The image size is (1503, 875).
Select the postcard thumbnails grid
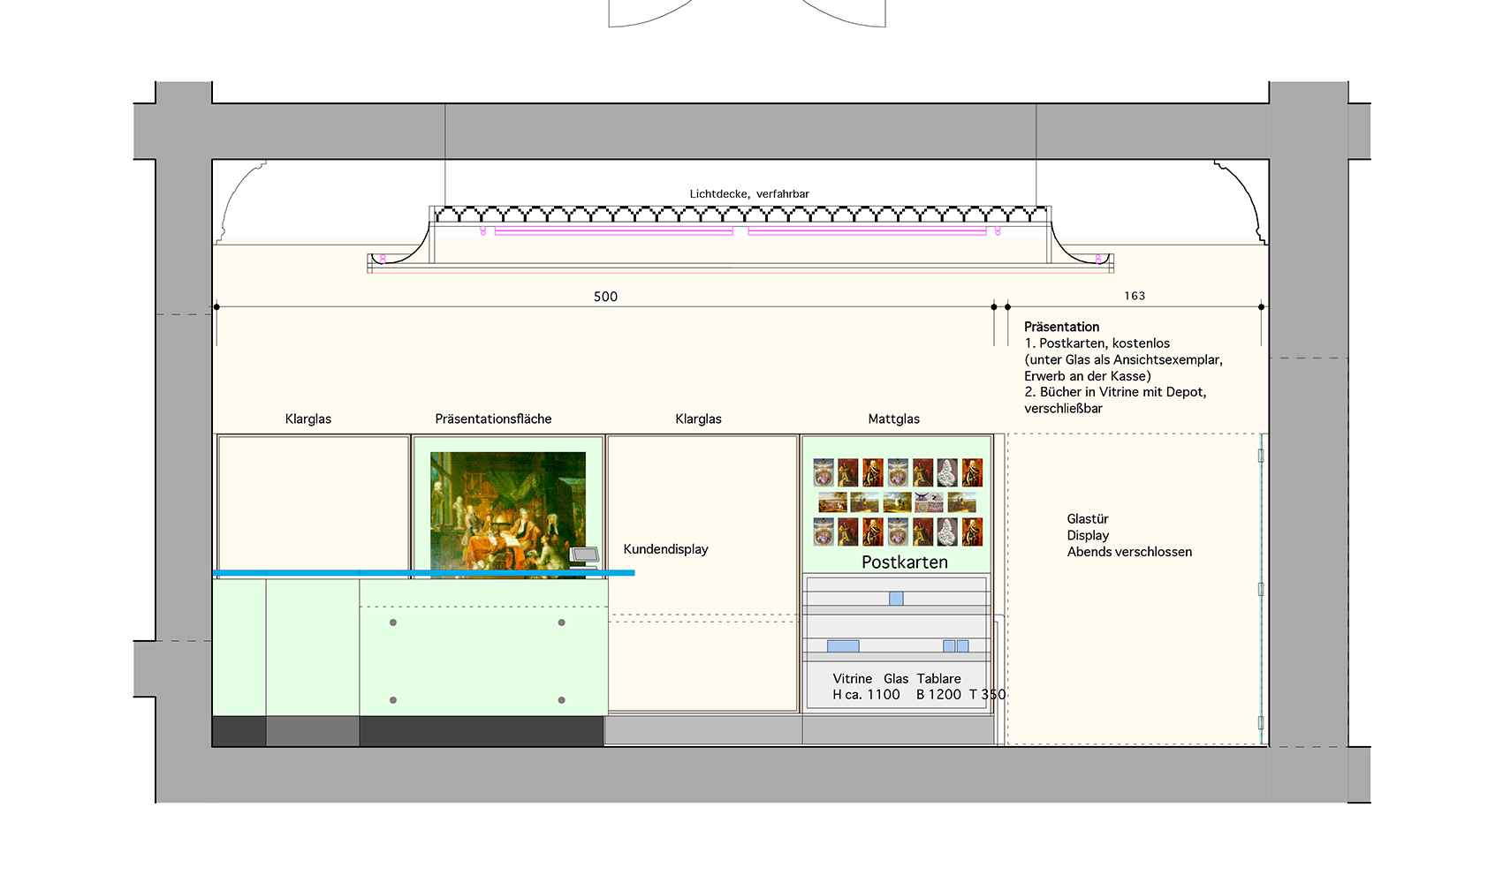[898, 502]
